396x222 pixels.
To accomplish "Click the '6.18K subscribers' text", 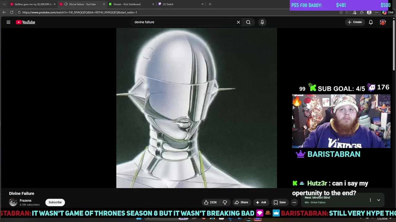I will [30, 205].
